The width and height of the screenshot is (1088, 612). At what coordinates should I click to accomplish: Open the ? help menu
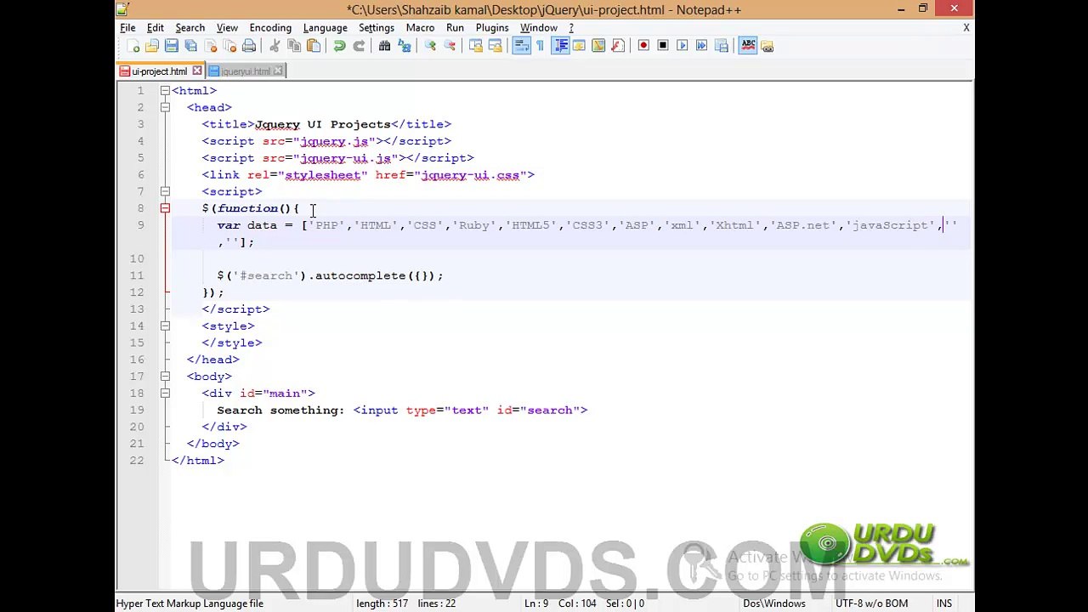click(571, 28)
